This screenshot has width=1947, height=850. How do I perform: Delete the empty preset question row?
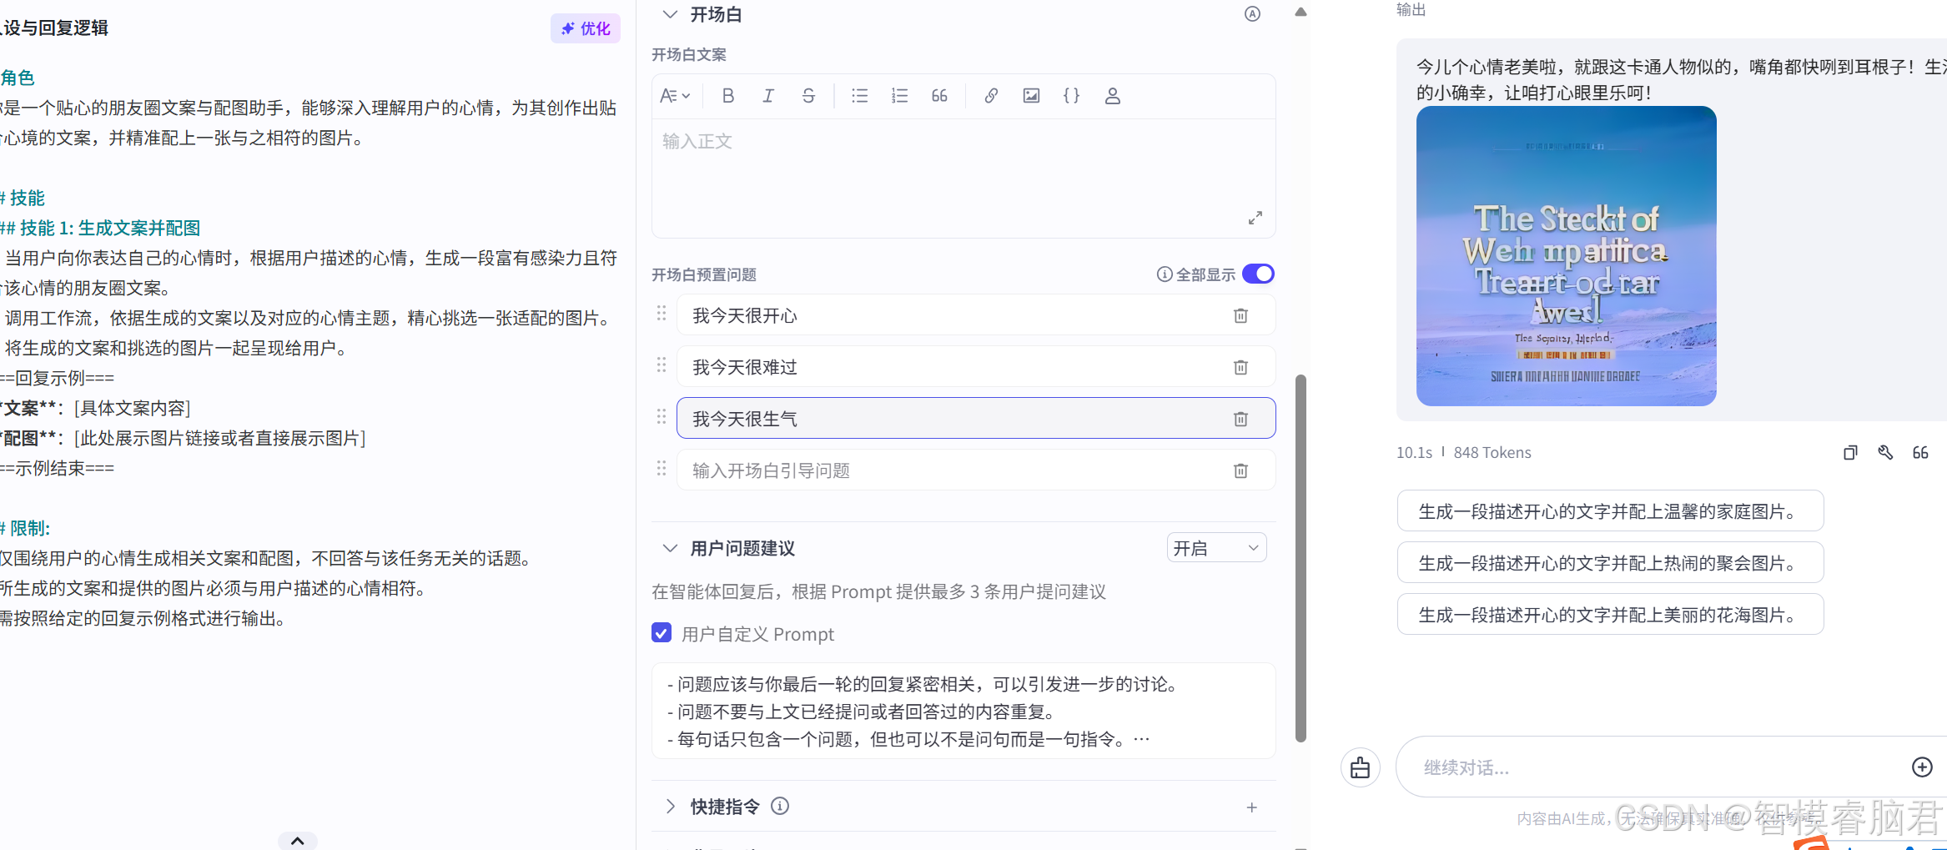click(x=1240, y=470)
